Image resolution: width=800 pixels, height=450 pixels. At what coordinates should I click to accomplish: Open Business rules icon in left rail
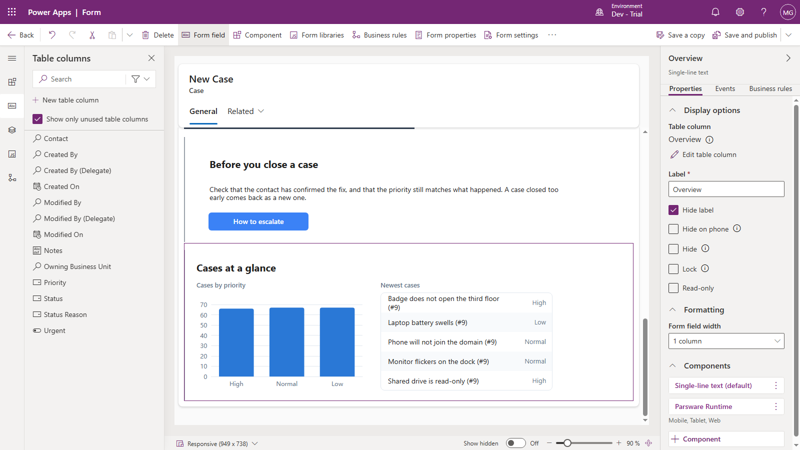12,178
